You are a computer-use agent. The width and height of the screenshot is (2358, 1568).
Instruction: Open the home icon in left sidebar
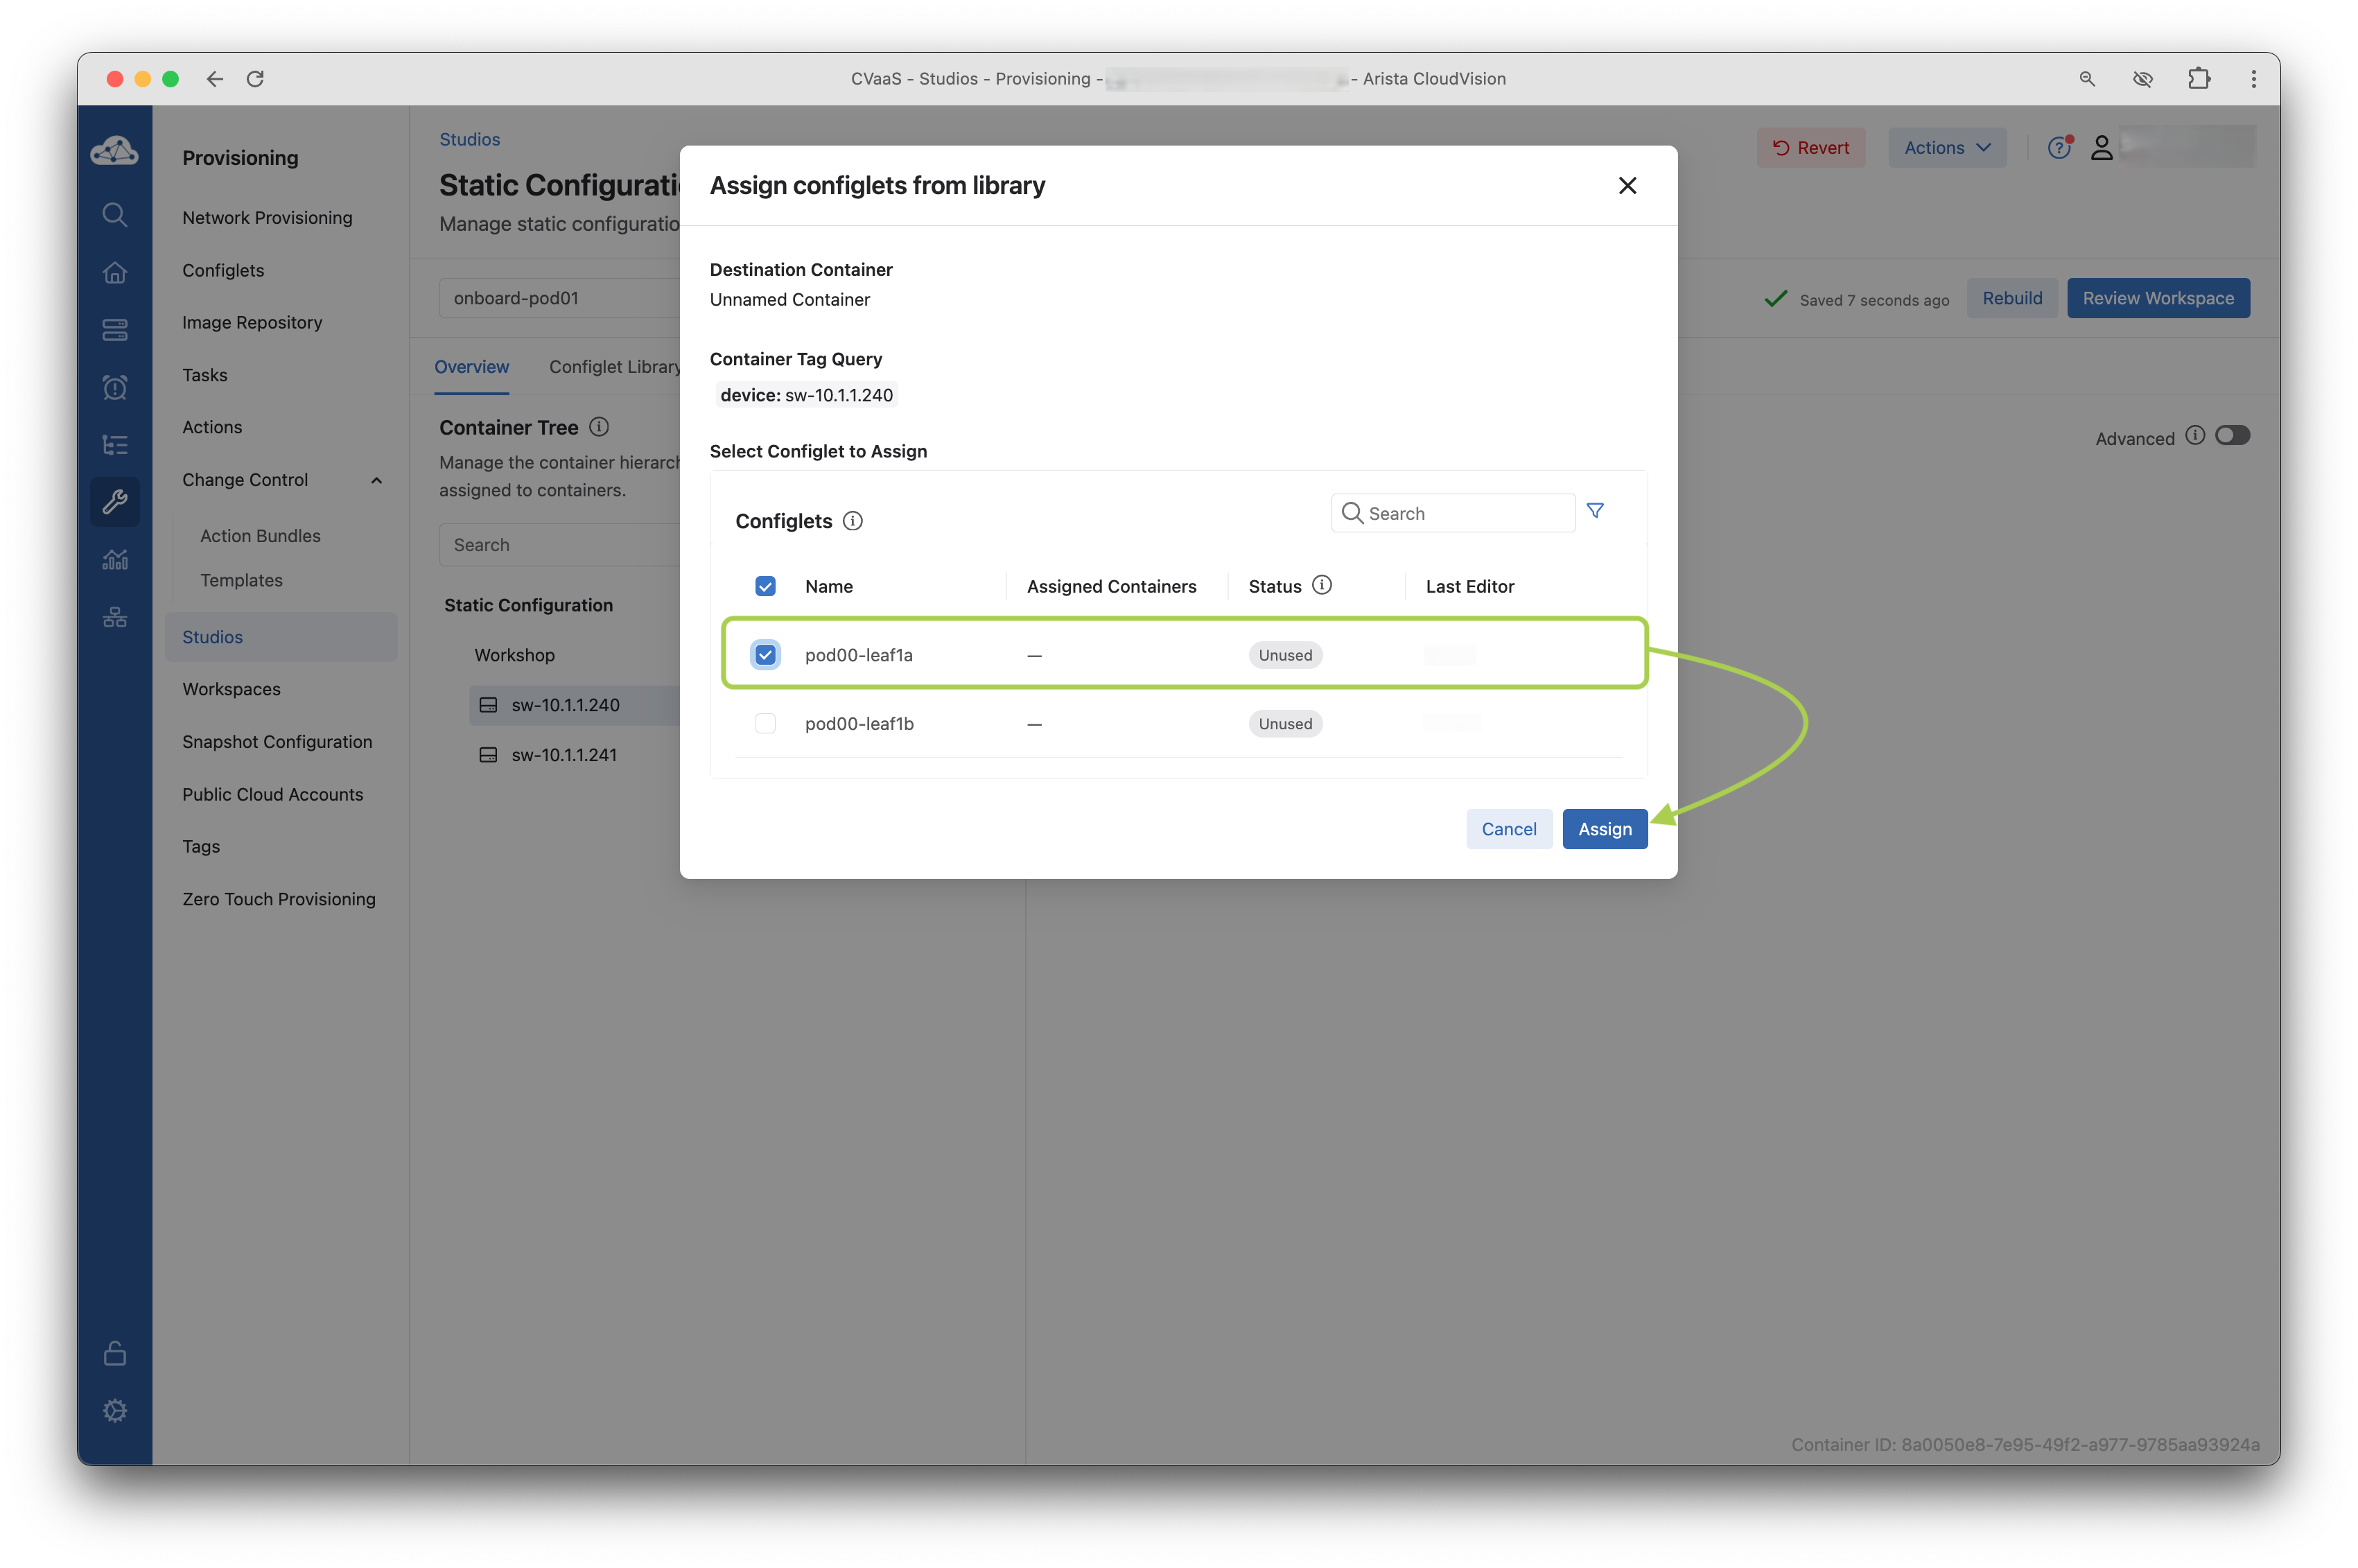point(115,272)
